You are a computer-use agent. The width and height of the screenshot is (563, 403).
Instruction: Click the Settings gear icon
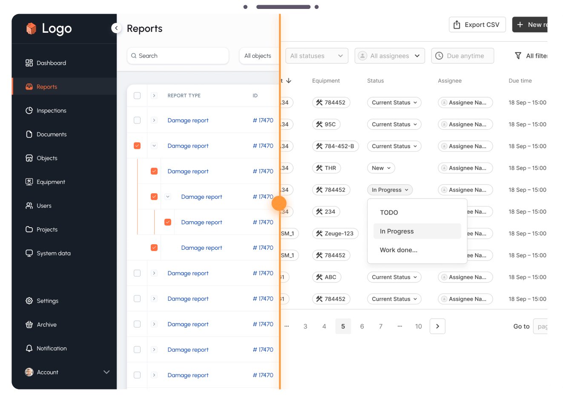[29, 301]
